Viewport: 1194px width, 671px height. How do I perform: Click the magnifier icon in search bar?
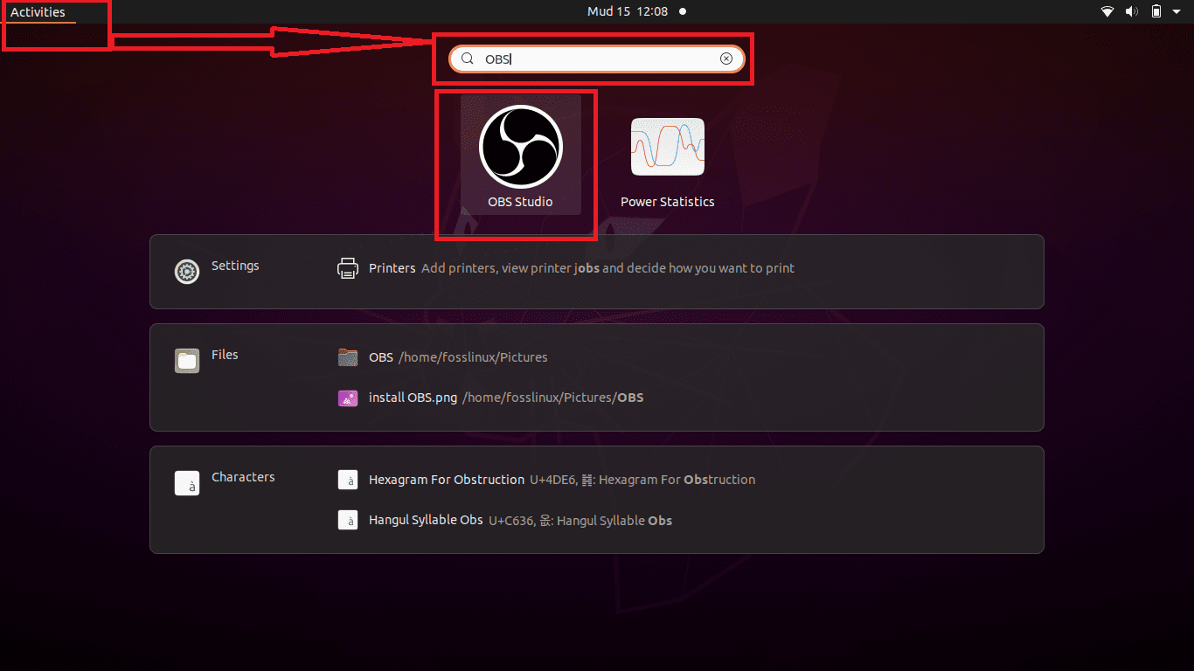coord(468,59)
